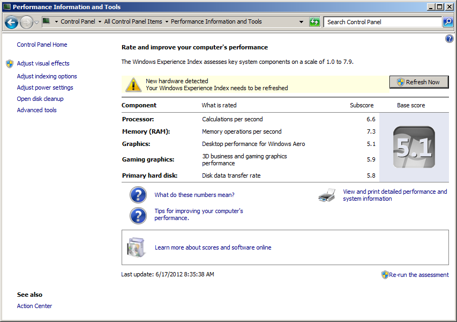Open the address bar history dropdown
The width and height of the screenshot is (457, 322).
[x=302, y=22]
